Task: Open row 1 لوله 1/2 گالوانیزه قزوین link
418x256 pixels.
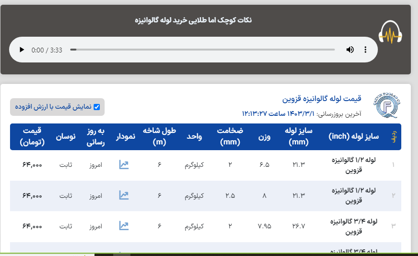Action: [x=354, y=164]
